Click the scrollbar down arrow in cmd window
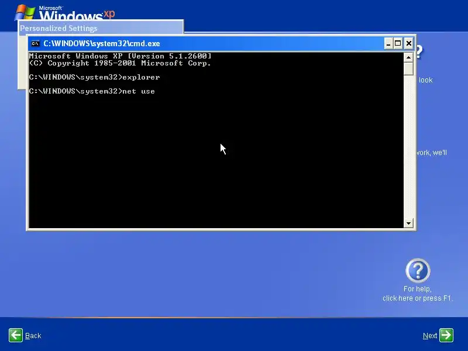This screenshot has height=351, width=468. coord(408,223)
